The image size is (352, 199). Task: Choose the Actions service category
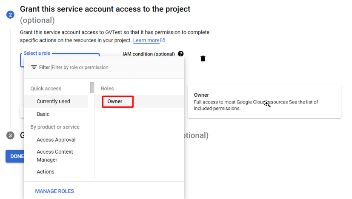(x=46, y=172)
